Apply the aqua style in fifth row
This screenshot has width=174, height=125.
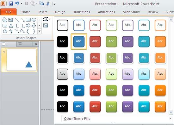tap(144, 91)
